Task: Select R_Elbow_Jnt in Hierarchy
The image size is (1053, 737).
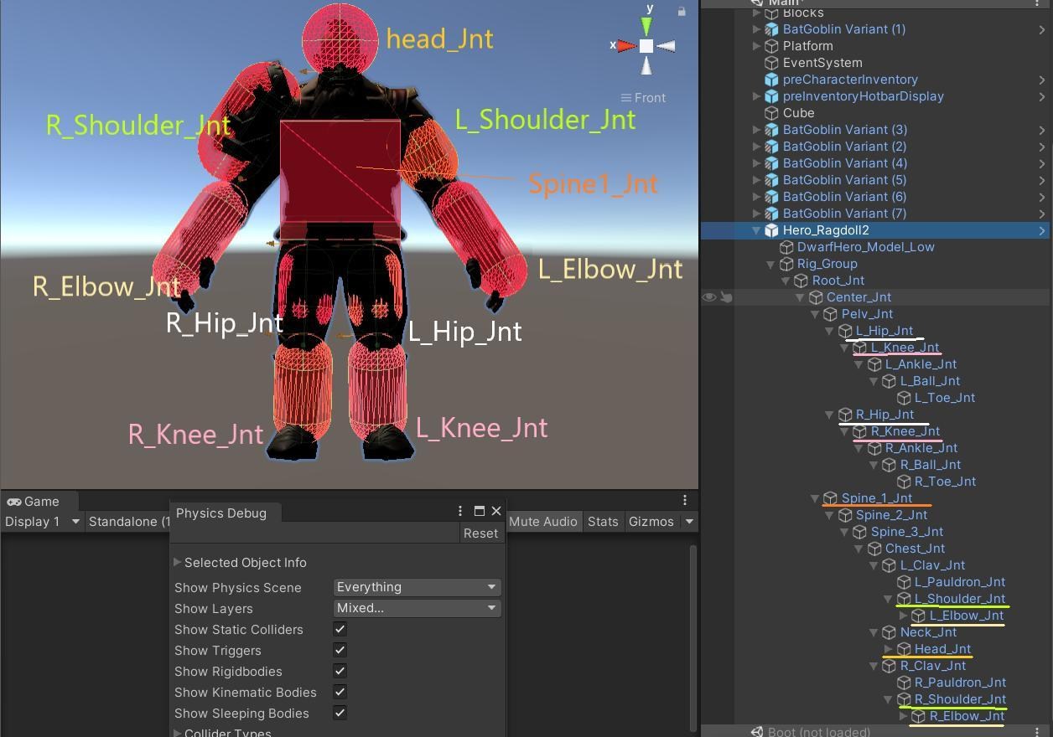Action: [966, 716]
